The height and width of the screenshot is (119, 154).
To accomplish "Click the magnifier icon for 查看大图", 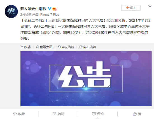I will [x=37, y=47].
